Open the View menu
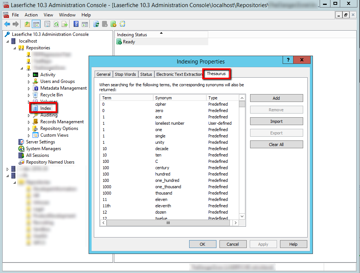The height and width of the screenshot is (273, 360). pos(49,15)
